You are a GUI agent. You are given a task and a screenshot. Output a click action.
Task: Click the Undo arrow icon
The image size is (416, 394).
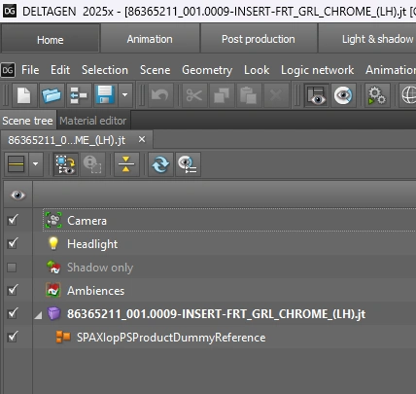pyautogui.click(x=160, y=95)
